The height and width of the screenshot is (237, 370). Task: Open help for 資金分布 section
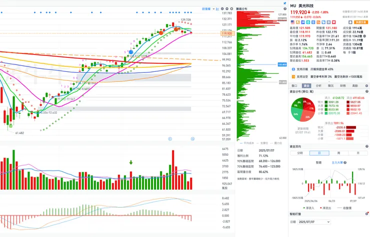(366, 91)
